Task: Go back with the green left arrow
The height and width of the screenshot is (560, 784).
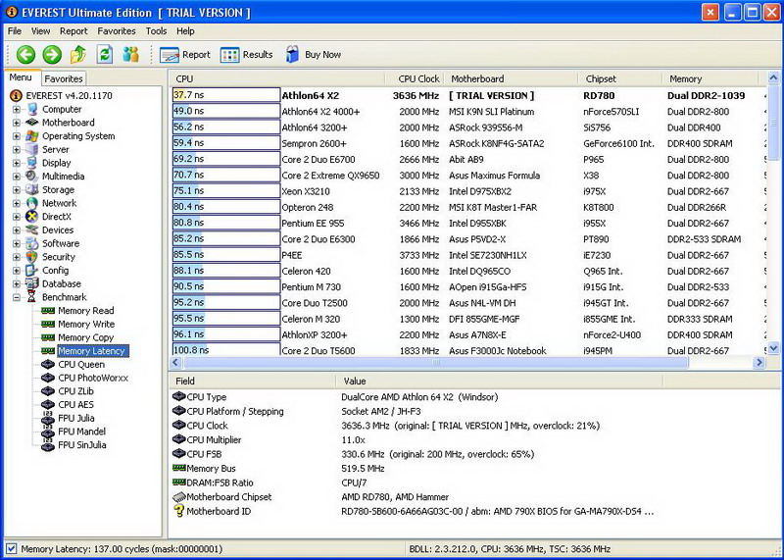Action: tap(26, 55)
